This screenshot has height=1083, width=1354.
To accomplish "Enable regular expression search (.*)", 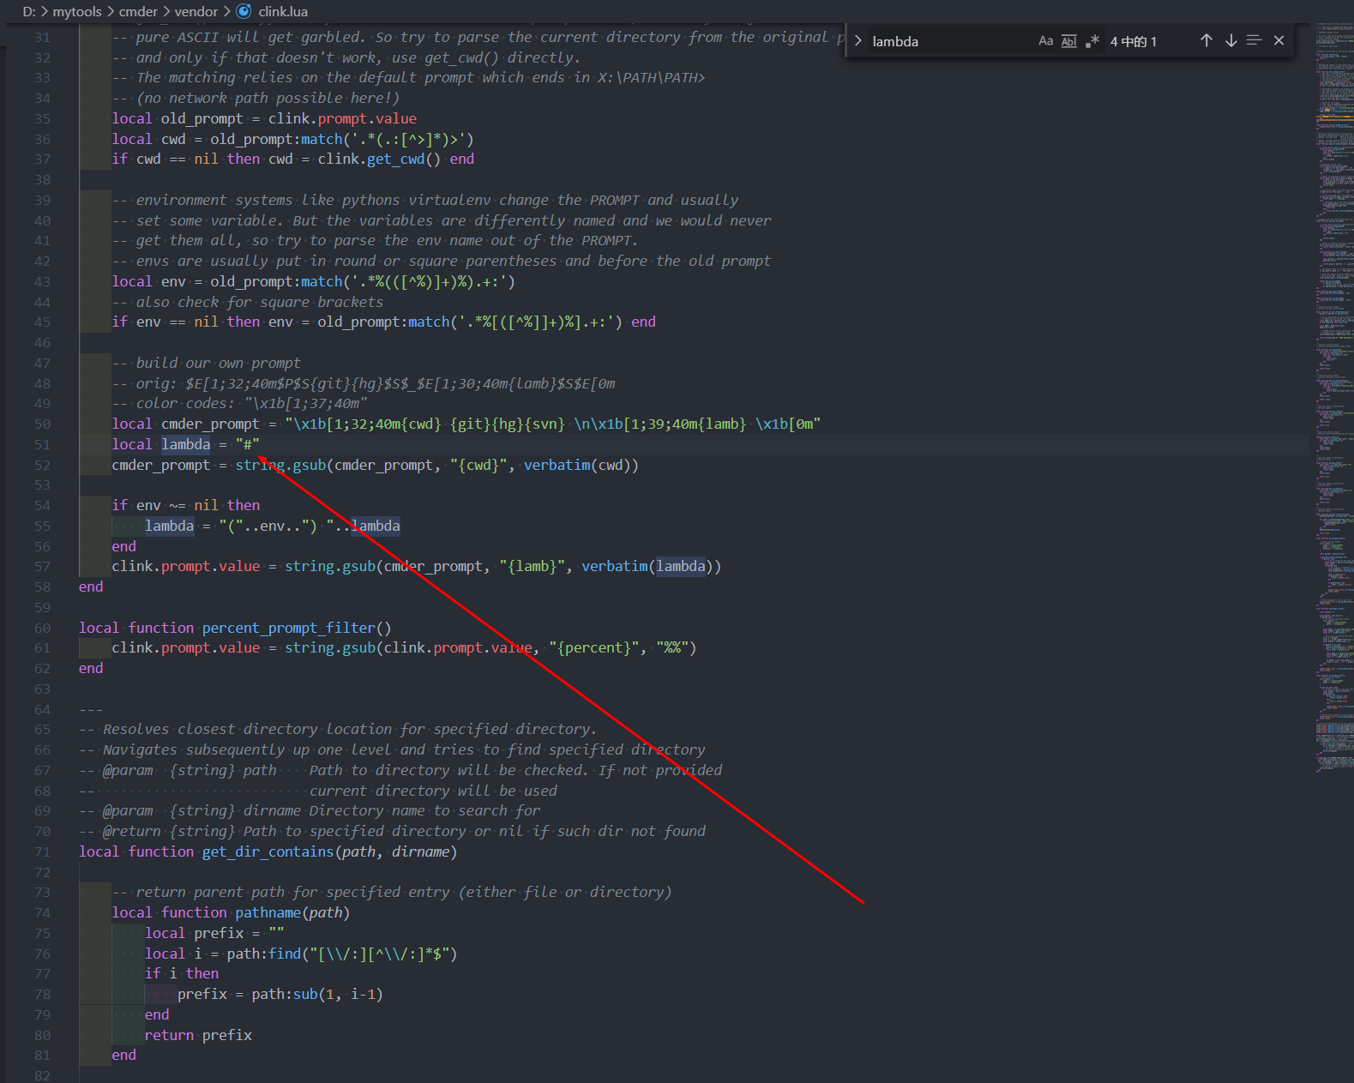I will [x=1092, y=41].
